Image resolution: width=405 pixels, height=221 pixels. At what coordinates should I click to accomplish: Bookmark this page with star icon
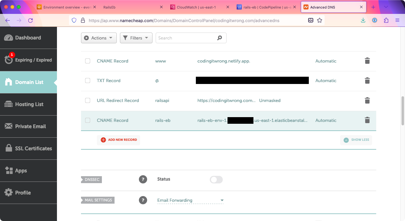[320, 20]
